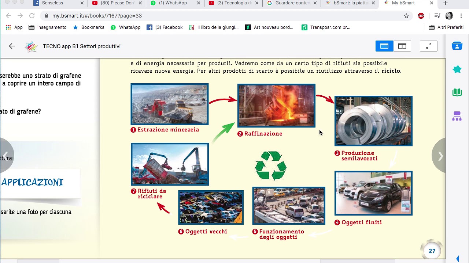Image resolution: width=469 pixels, height=263 pixels.
Task: Click the green recycling symbol
Action: (271, 166)
